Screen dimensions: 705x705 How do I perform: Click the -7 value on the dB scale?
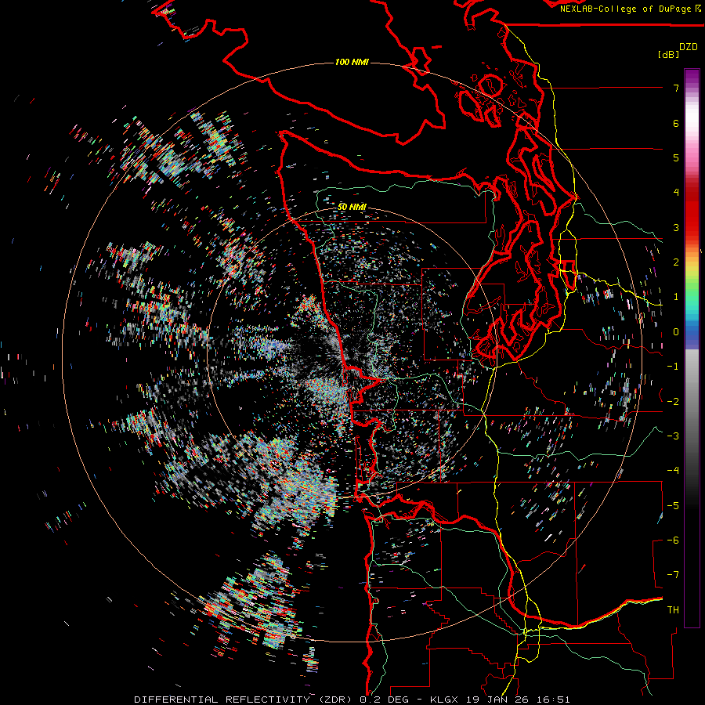pos(673,575)
